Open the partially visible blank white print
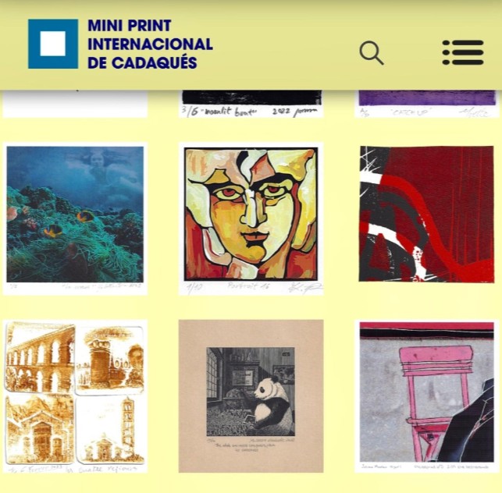 (75, 104)
